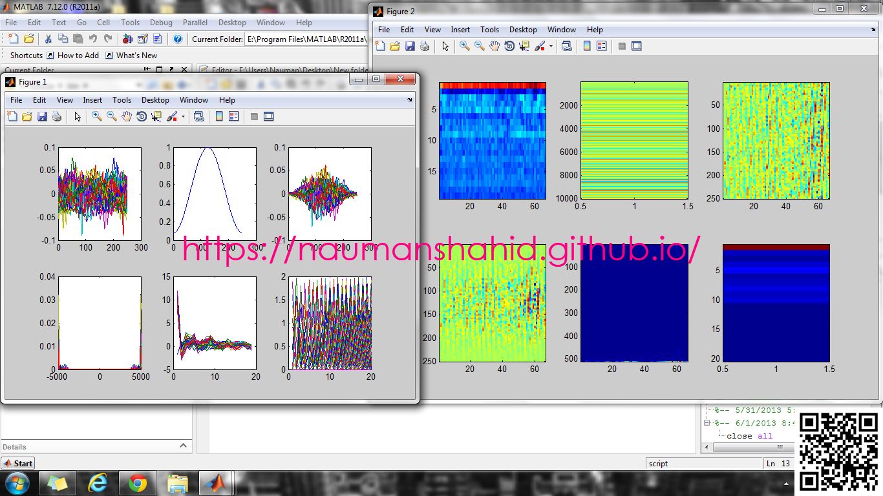Screen dimensions: 883x496
Task: Click the Hide Plot Tools icon in Figure 1
Action: pos(254,116)
